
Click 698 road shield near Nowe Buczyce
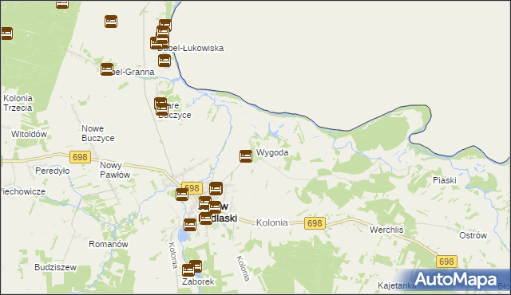(x=80, y=157)
